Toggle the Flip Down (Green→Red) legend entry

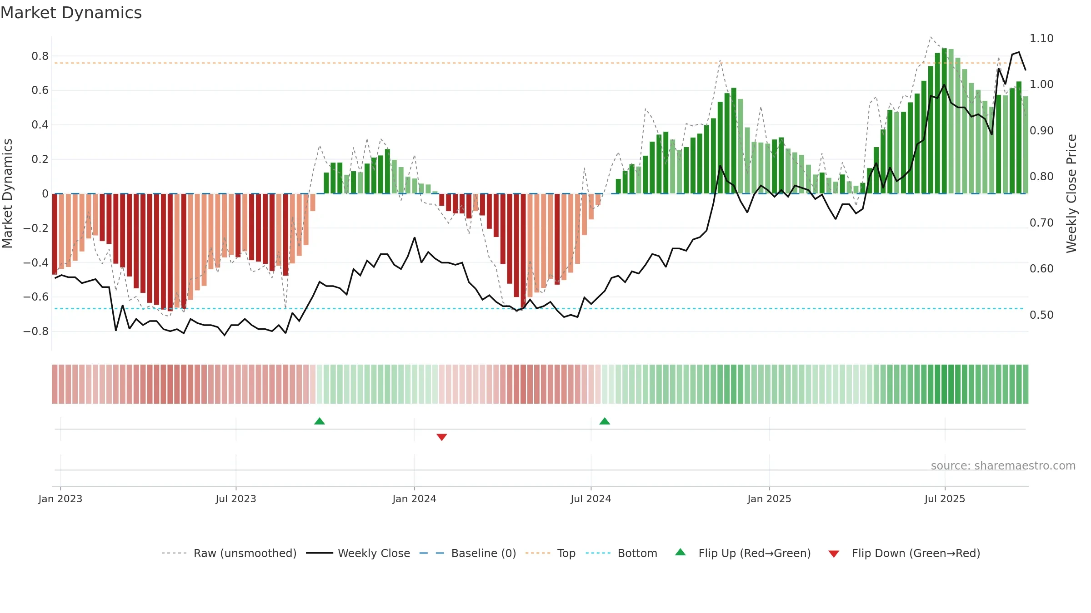coord(904,553)
